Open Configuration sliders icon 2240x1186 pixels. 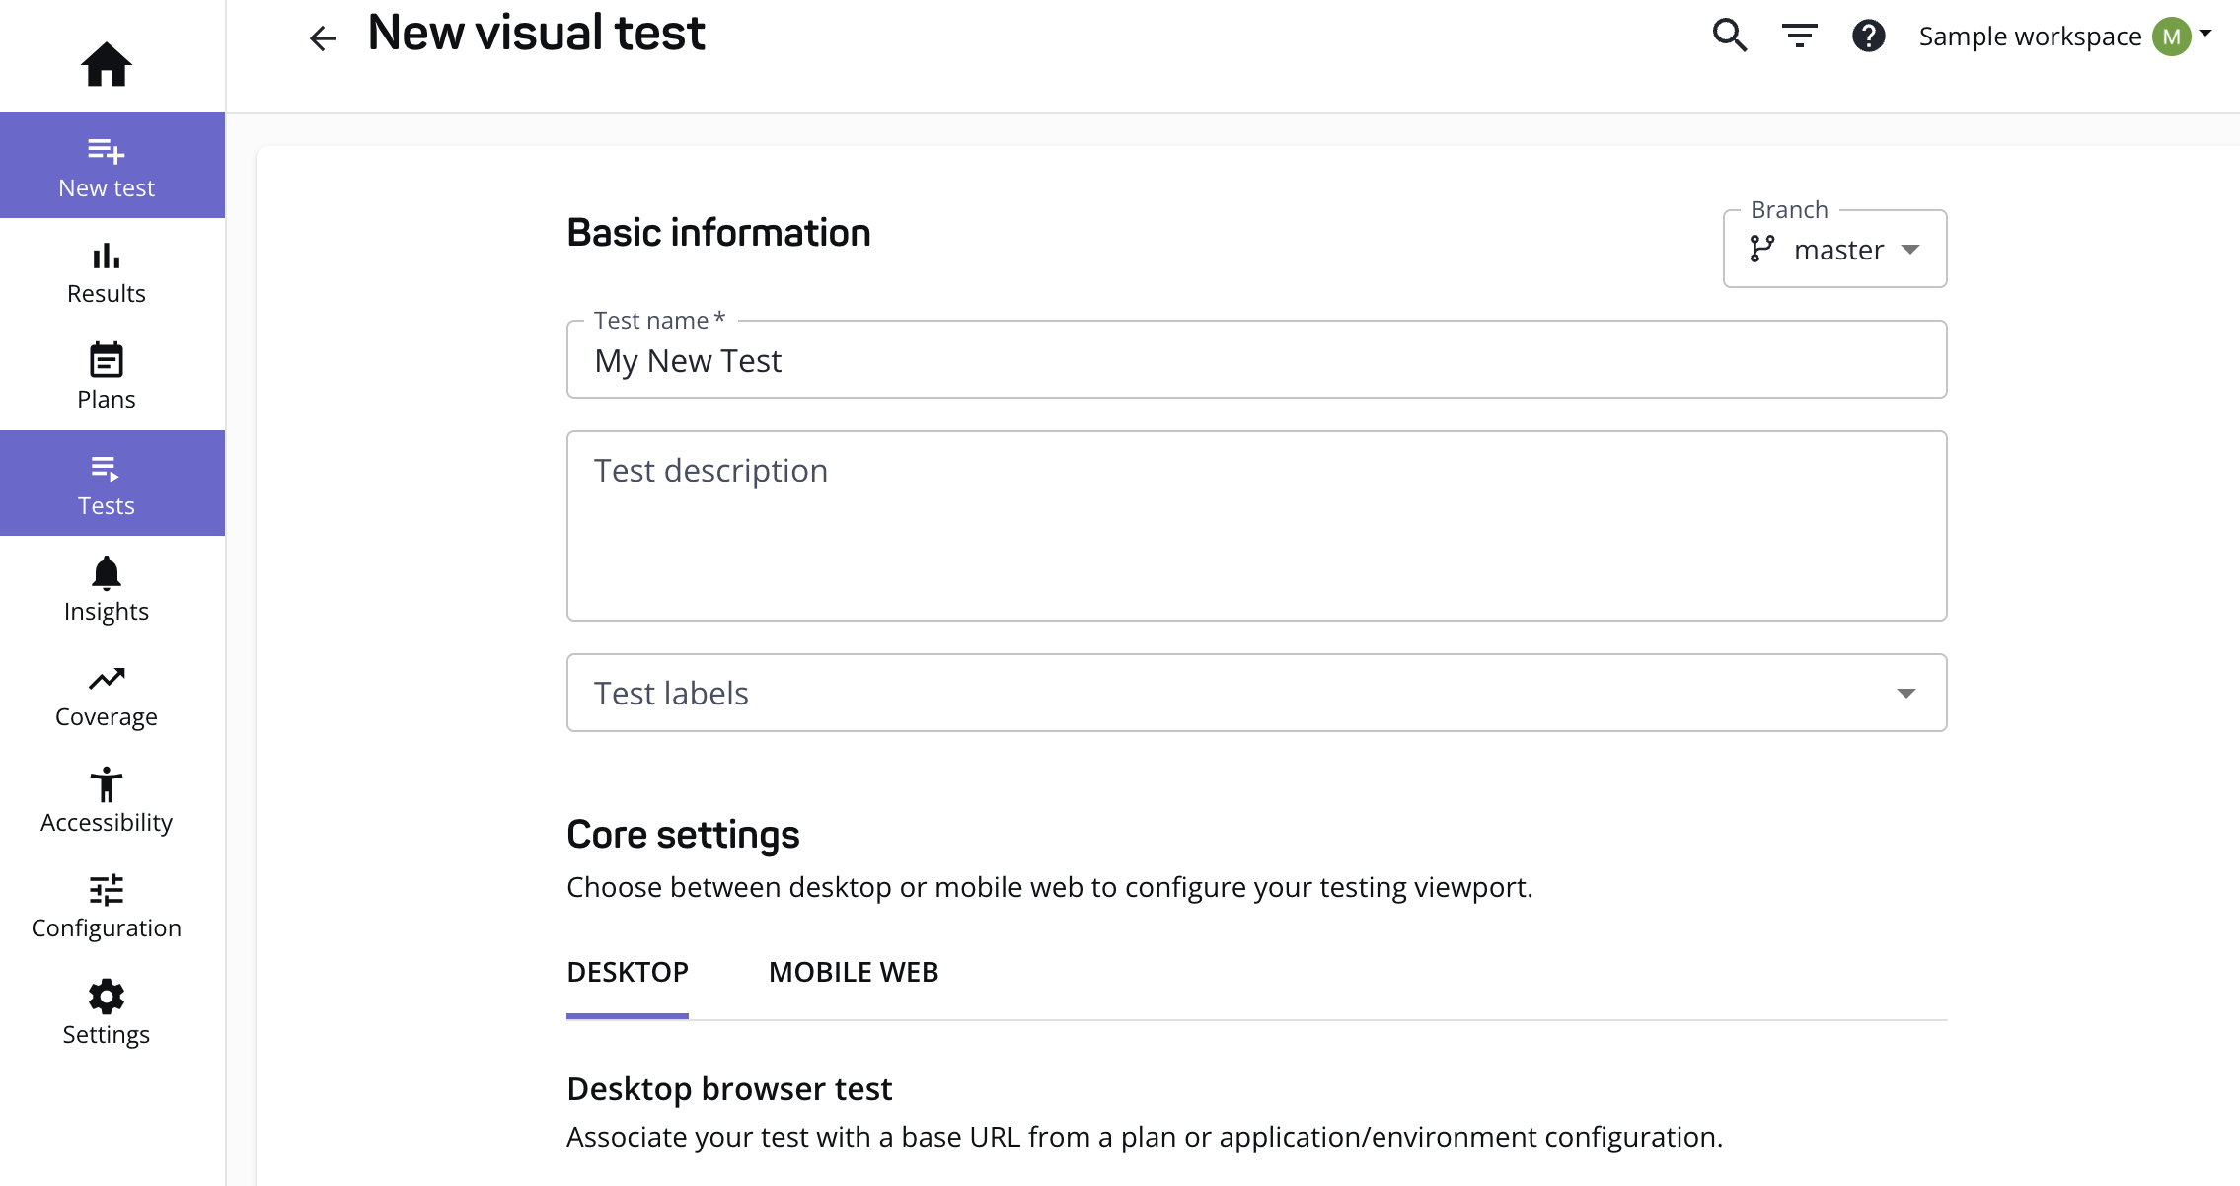click(107, 890)
